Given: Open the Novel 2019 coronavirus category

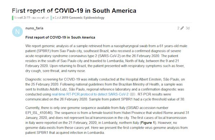Looking at the screenshot, I should pos(32,18).
